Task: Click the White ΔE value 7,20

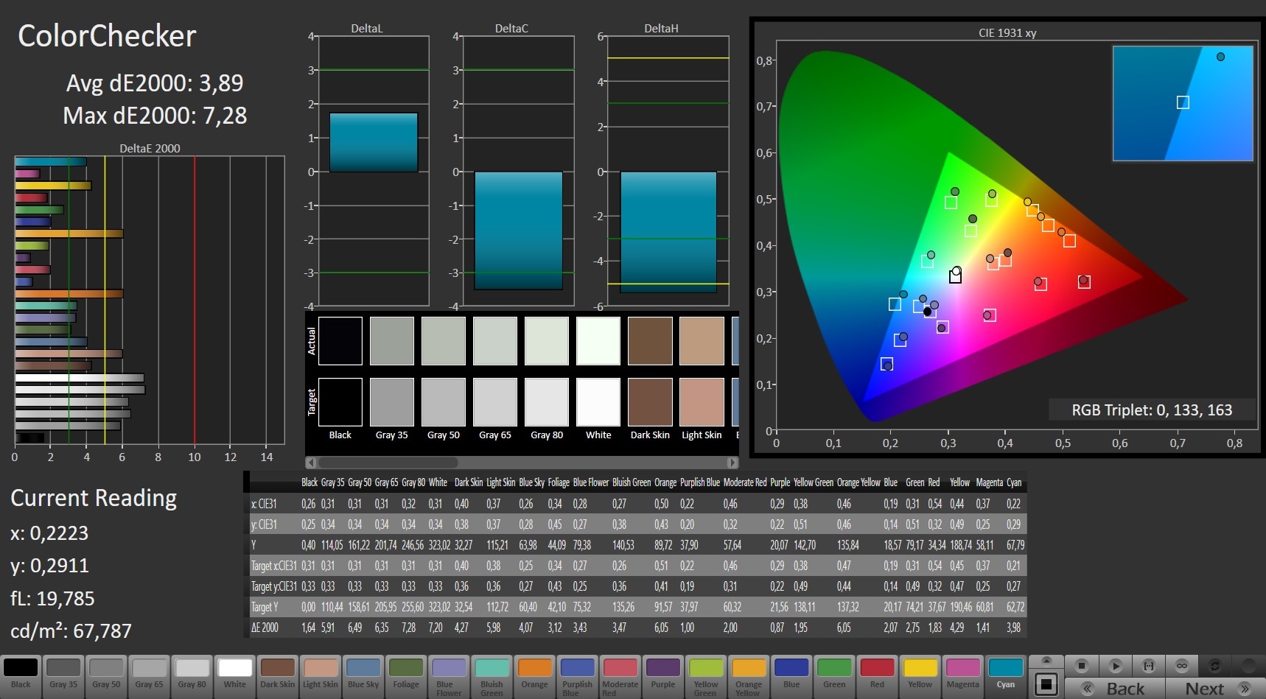Action: coord(436,628)
